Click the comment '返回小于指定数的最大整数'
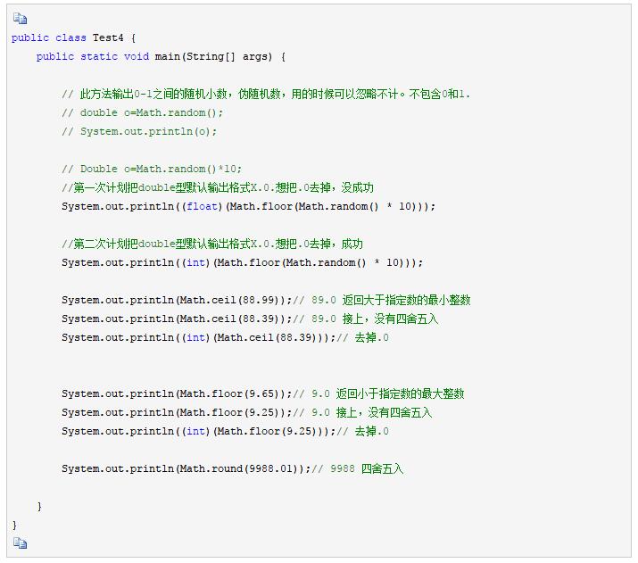 pyautogui.click(x=400, y=393)
